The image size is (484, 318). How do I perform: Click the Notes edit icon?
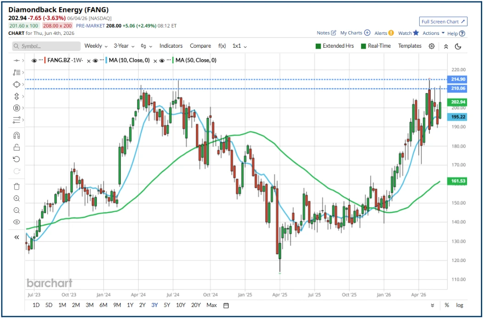tap(334, 33)
